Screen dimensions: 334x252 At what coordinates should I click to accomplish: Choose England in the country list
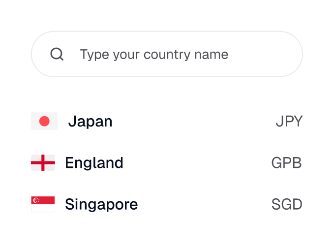tap(167, 162)
